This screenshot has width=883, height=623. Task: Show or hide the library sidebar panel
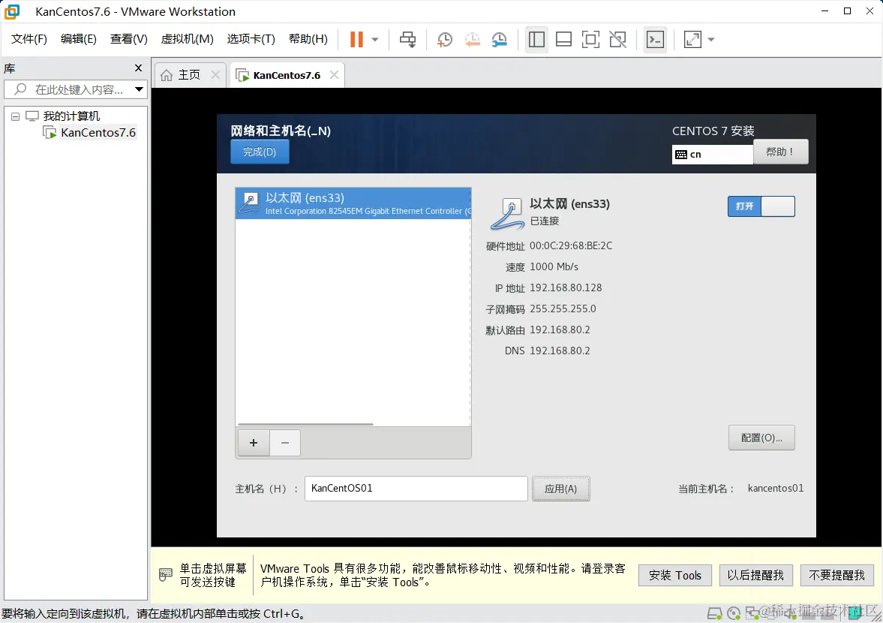point(536,39)
